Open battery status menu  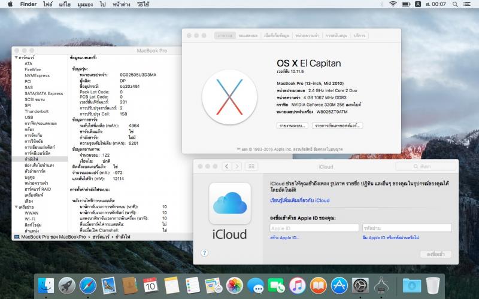pos(406,4)
